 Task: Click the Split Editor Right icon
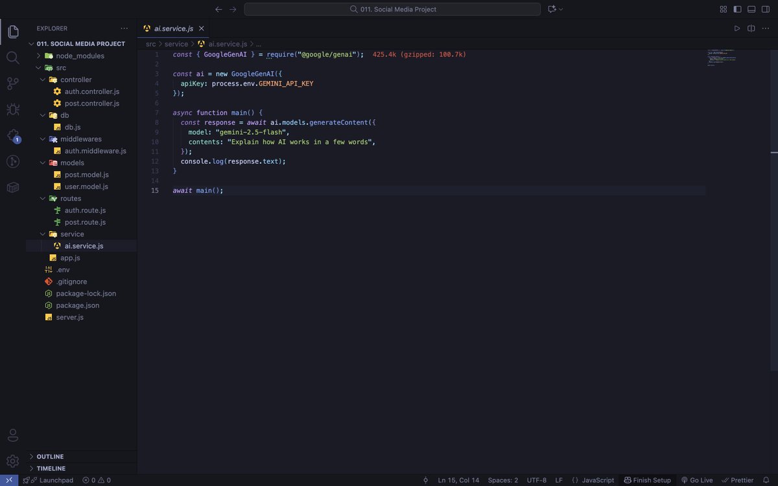[751, 29]
